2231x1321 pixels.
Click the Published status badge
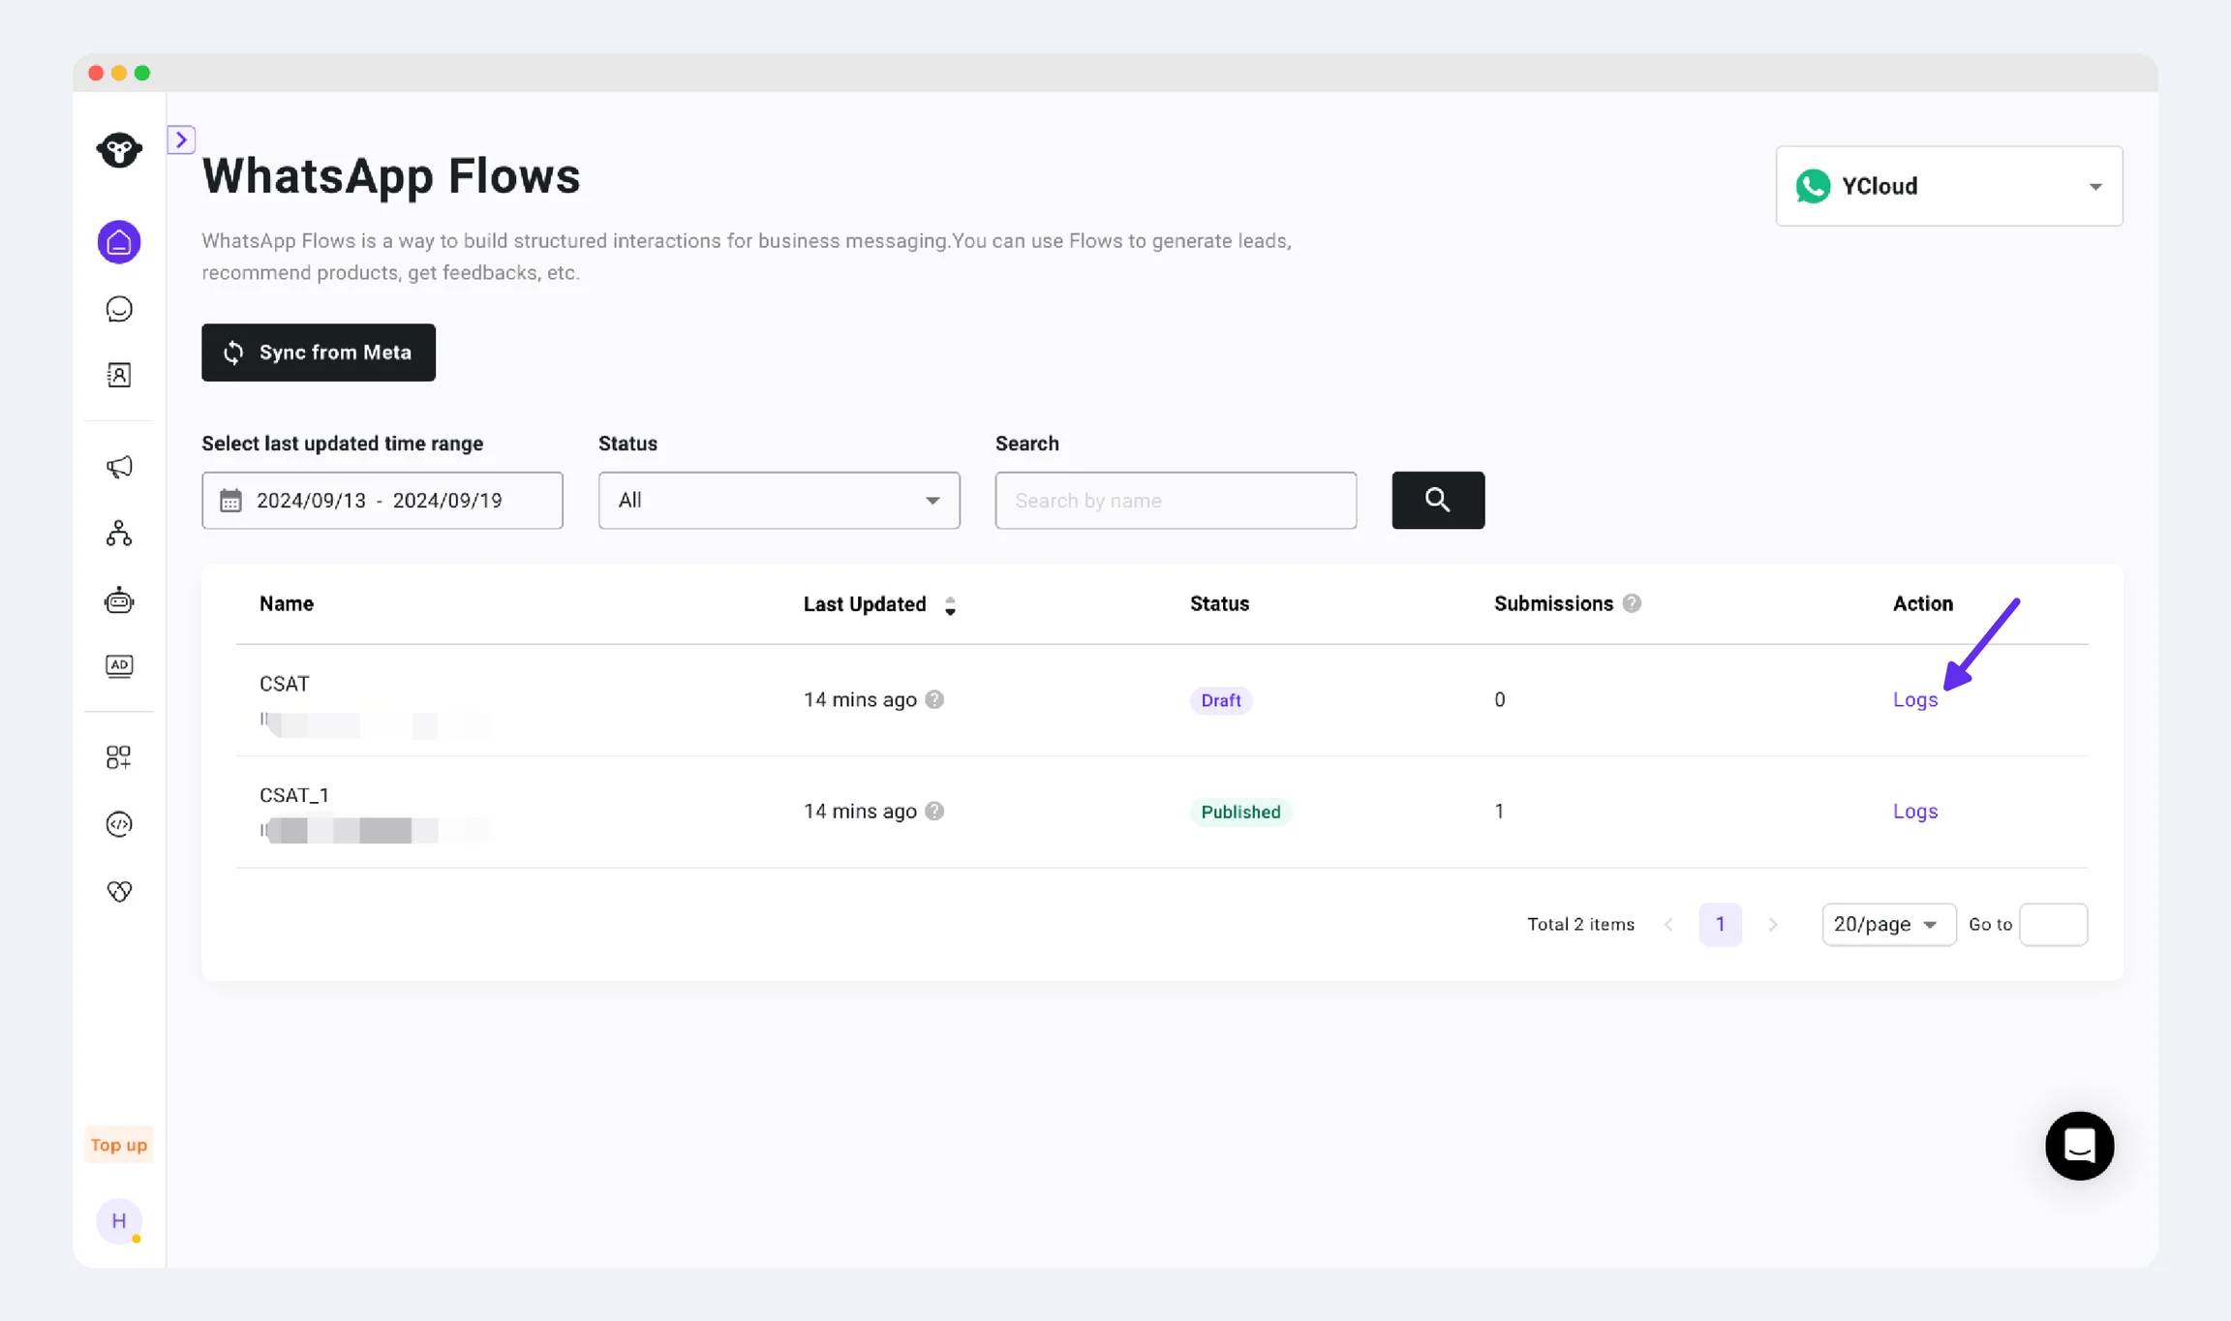tap(1240, 812)
